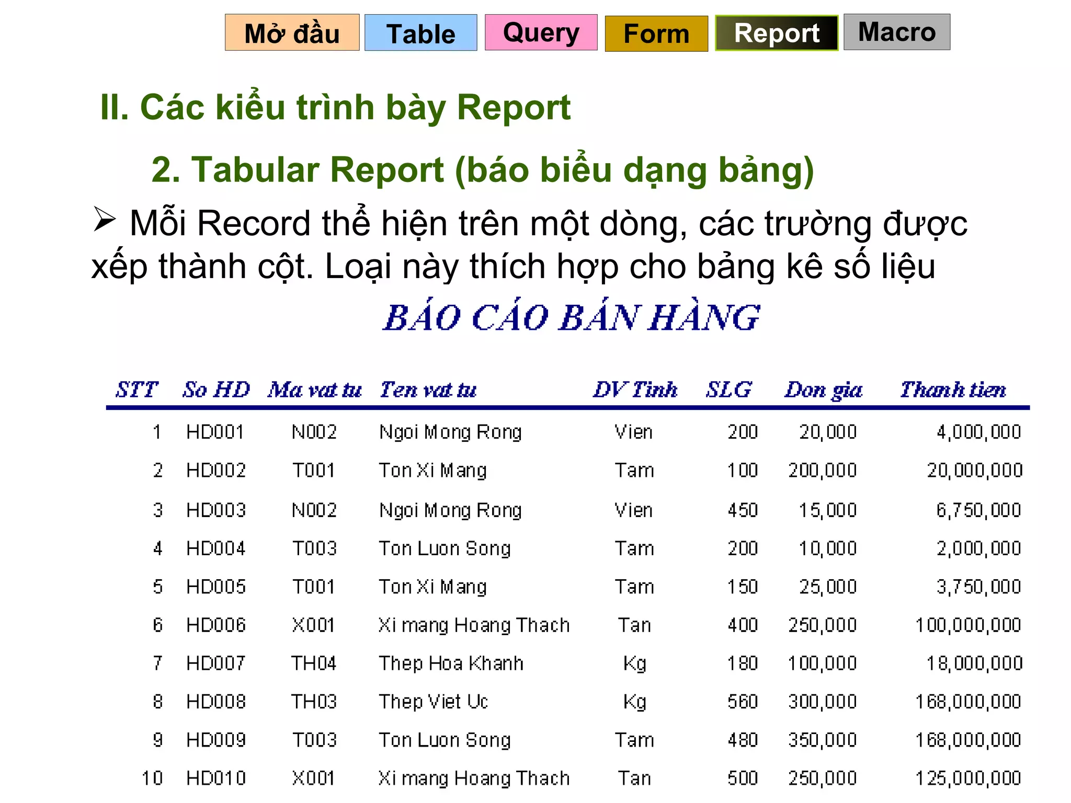
Task: Click invoice number HD001
Action: coord(215,432)
